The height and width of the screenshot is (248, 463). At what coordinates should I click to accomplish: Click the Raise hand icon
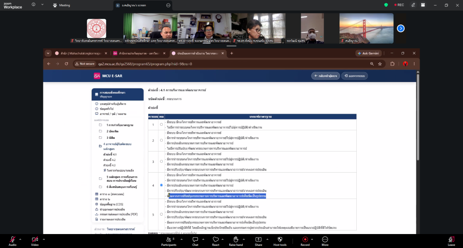coord(236,239)
